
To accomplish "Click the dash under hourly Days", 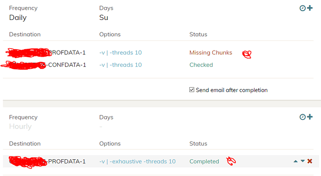I will (x=101, y=127).
